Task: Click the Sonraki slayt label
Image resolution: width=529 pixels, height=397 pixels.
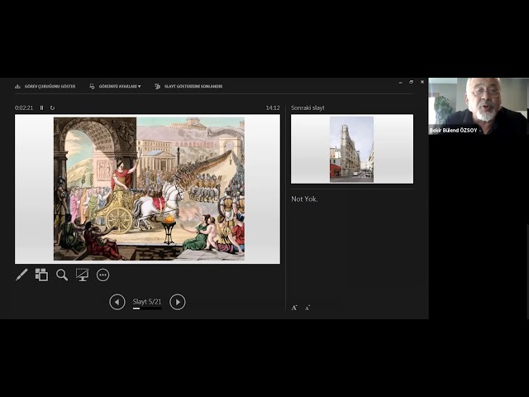Action: 307,108
